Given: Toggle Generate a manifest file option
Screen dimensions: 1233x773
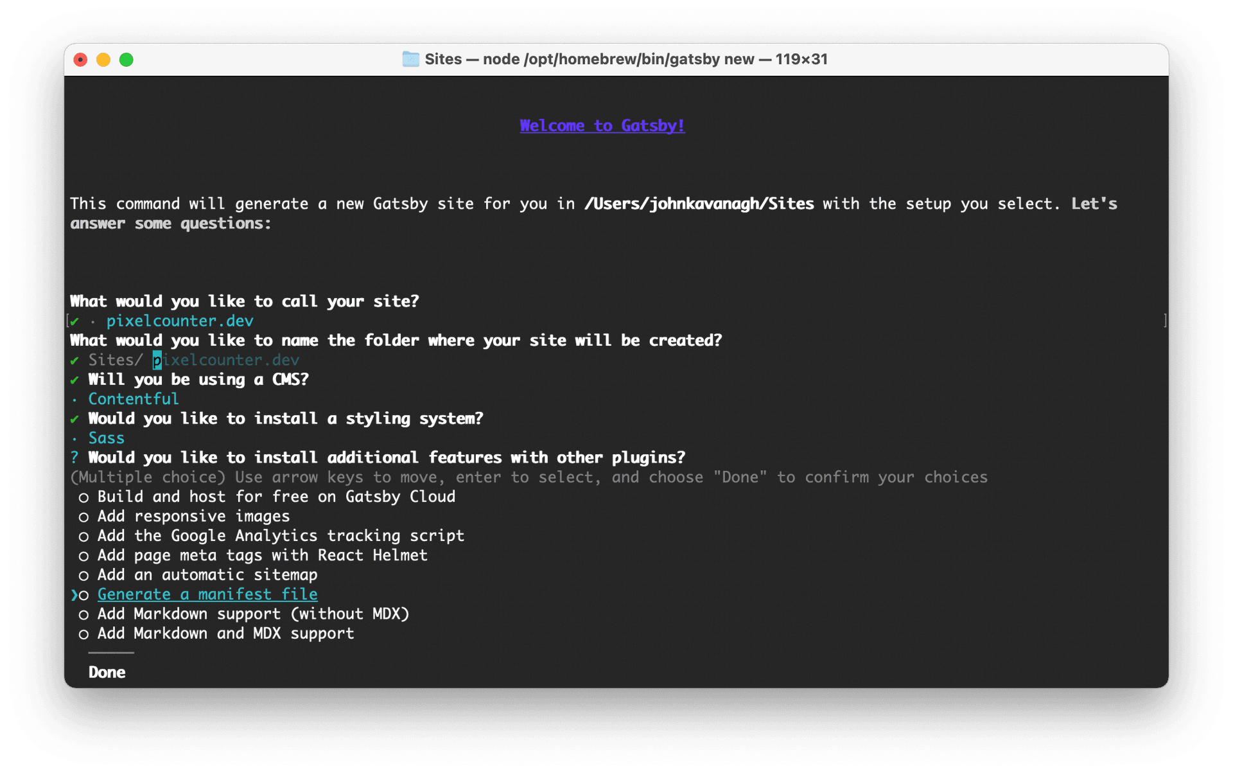Looking at the screenshot, I should pos(198,594).
